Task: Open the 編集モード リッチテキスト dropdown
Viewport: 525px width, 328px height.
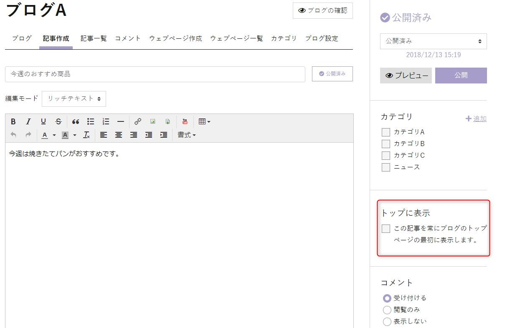Action: click(x=74, y=99)
